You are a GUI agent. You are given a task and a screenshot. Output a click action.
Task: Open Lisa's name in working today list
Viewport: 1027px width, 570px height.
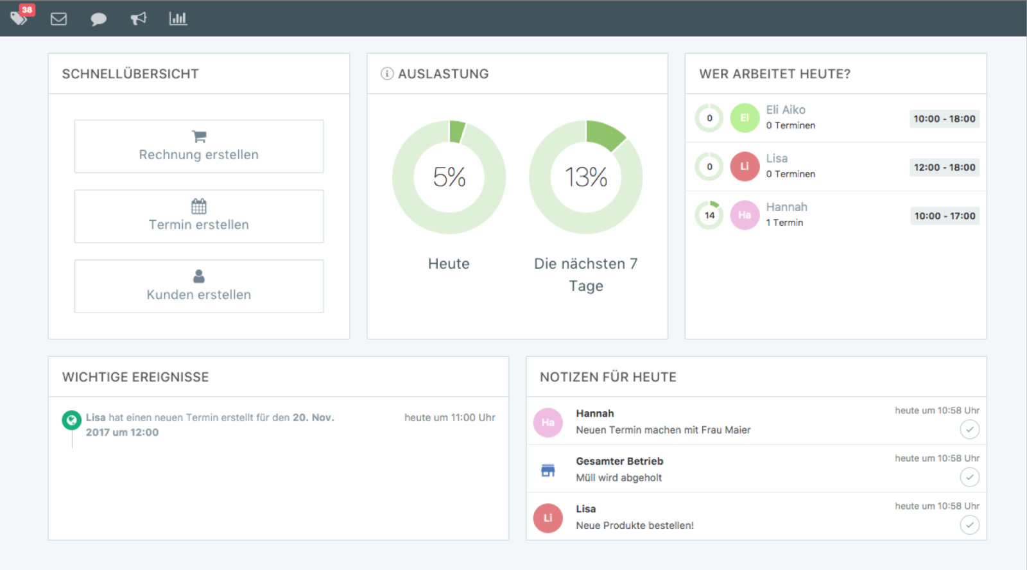(777, 159)
